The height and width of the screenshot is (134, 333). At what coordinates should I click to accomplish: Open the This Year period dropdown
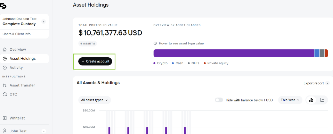(x=290, y=100)
